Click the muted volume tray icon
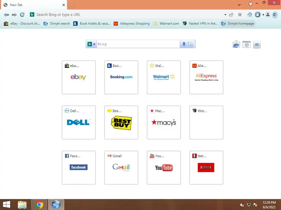The height and width of the screenshot is (210, 281). click(x=242, y=205)
